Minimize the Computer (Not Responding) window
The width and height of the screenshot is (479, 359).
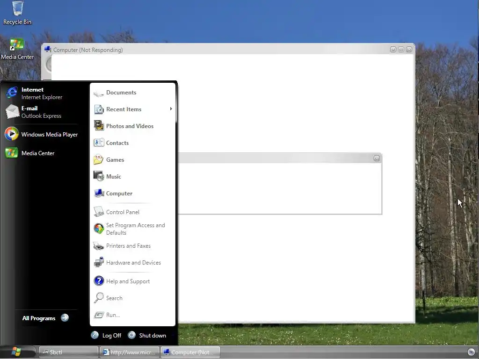click(x=393, y=50)
